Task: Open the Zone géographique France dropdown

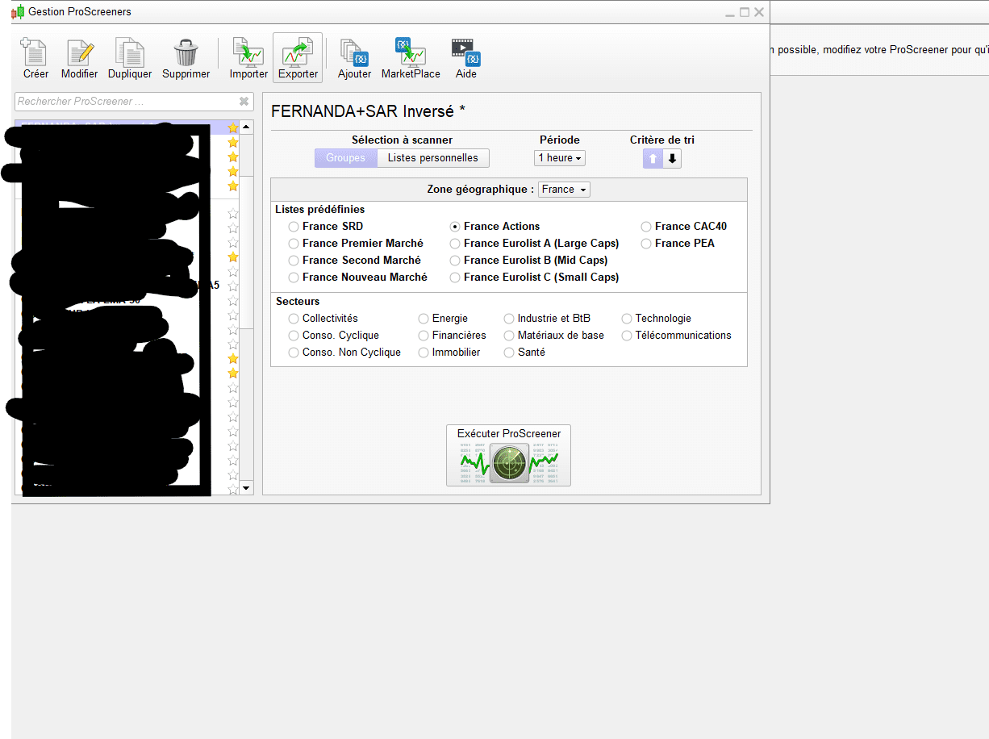Action: 565,190
